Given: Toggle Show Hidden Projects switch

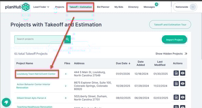Looking at the screenshot, I should [x=186, y=54].
